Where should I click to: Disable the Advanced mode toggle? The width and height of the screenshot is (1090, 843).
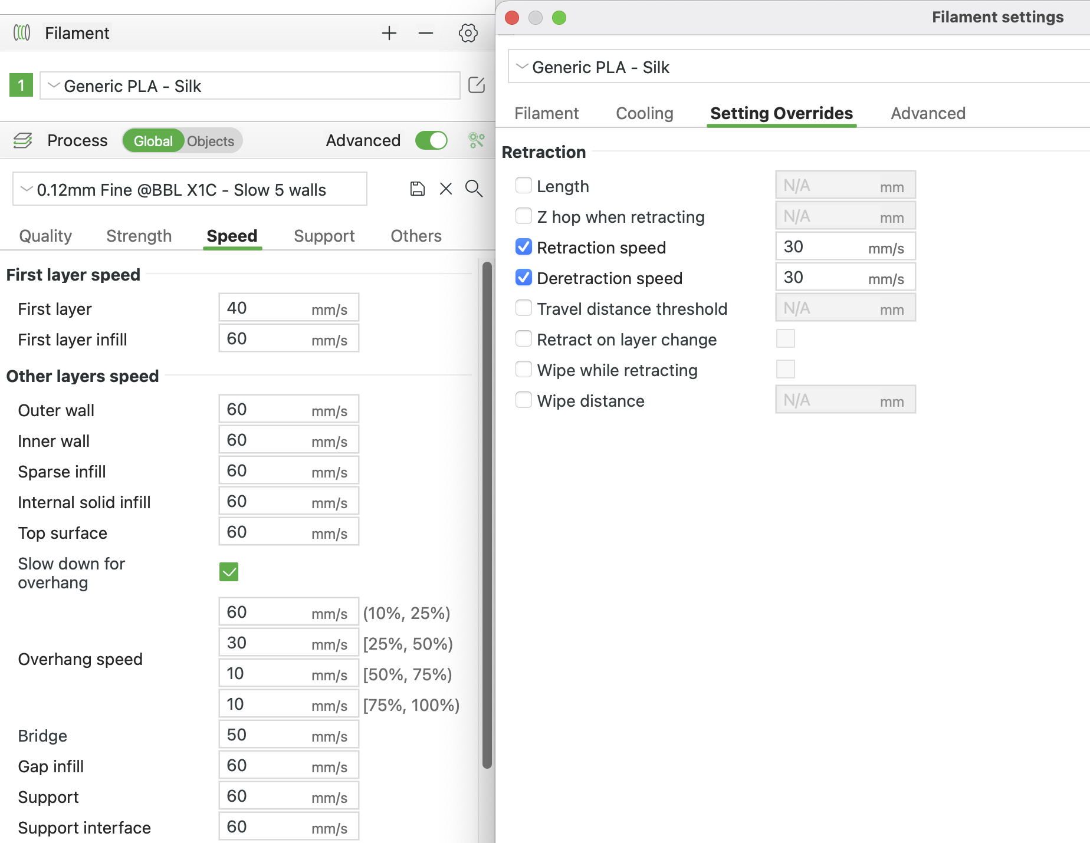[431, 140]
